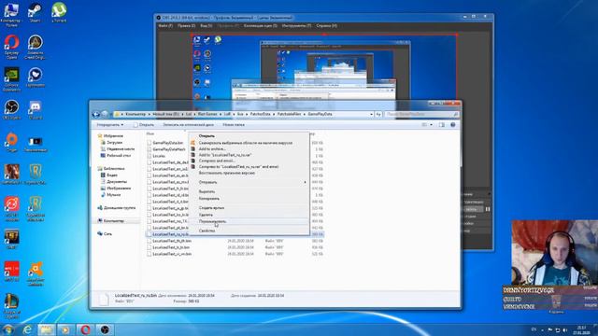The image size is (598, 336).
Task: Open the change view options dropdown arrow
Action: (432, 125)
